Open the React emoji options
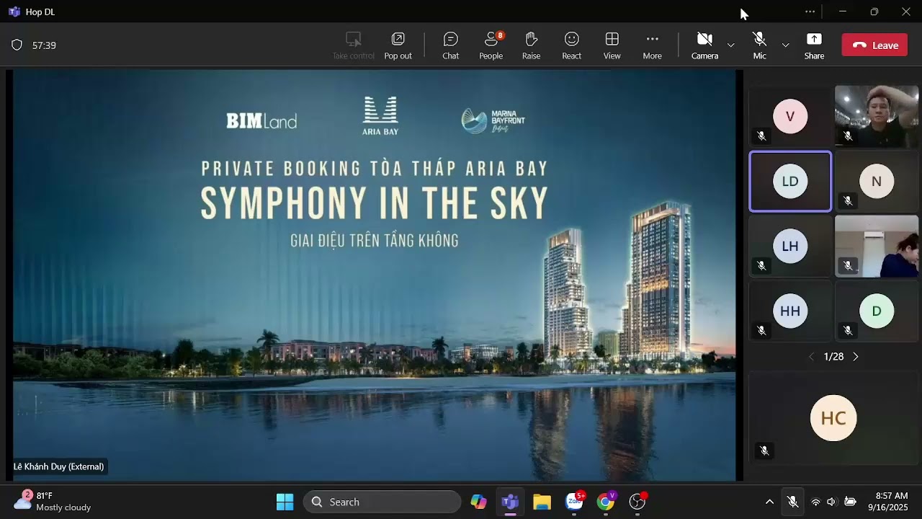This screenshot has width=922, height=519. (x=572, y=45)
